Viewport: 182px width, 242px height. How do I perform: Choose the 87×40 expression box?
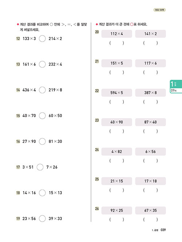tap(151, 122)
